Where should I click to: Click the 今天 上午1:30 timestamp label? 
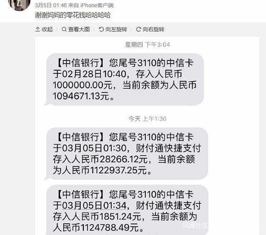click(x=148, y=119)
